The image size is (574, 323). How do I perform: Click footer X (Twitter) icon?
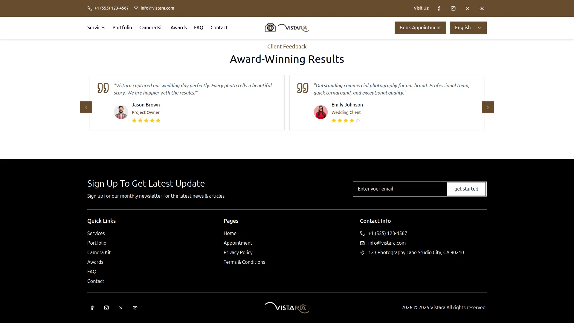121,308
